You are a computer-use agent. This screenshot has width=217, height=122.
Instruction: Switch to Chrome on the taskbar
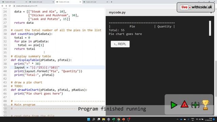[x=119, y=119]
